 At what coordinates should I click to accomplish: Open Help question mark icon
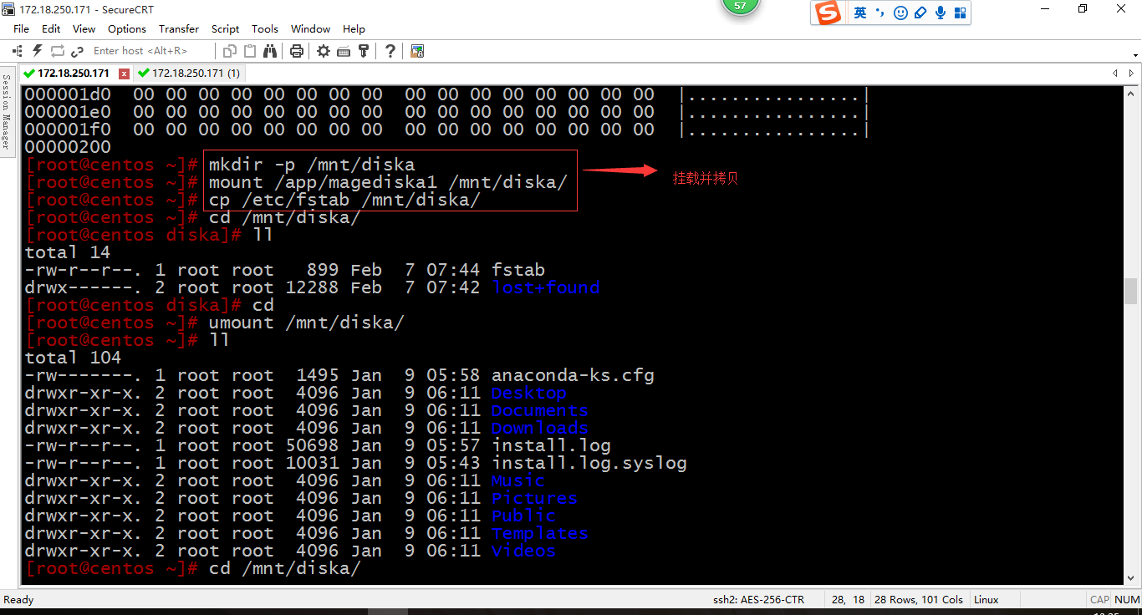click(x=390, y=51)
